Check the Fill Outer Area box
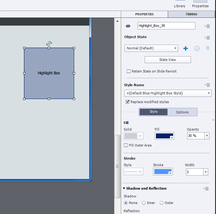This screenshot has height=214, width=216. click(x=126, y=145)
